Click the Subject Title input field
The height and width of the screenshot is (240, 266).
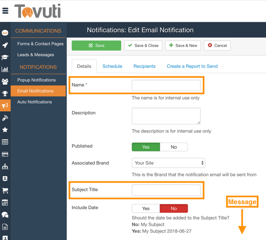pos(166,190)
